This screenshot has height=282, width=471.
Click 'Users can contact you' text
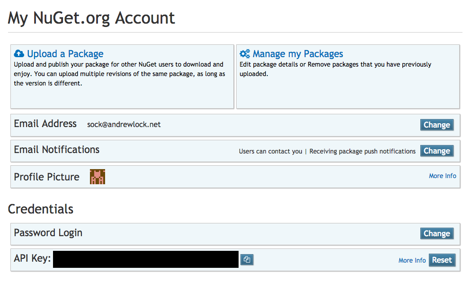pos(270,151)
